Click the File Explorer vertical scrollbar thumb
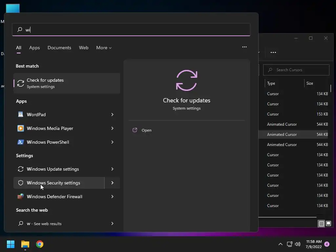336x252 pixels. [331, 88]
